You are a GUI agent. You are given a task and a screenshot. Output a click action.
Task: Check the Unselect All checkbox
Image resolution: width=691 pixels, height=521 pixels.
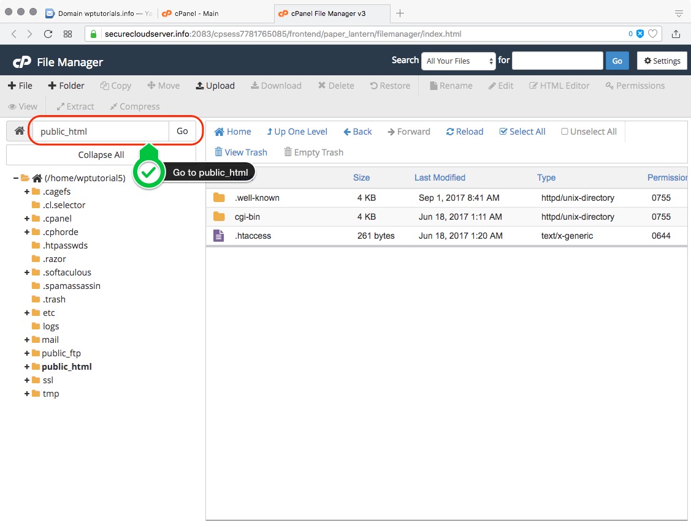pos(565,132)
